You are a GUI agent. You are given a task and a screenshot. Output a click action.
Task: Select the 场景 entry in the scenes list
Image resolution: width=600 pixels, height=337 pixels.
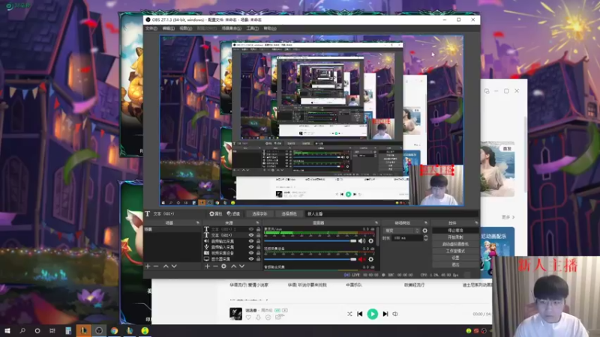[172, 229]
